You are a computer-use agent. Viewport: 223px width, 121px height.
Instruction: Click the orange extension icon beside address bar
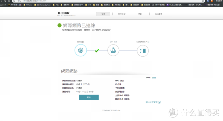pos(212,1)
